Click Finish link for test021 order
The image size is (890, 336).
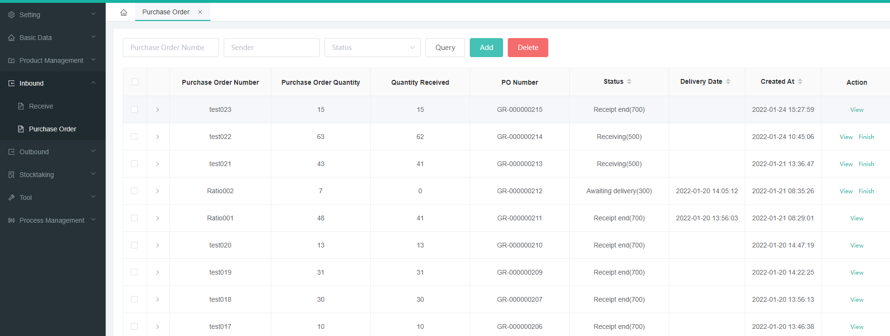[866, 164]
